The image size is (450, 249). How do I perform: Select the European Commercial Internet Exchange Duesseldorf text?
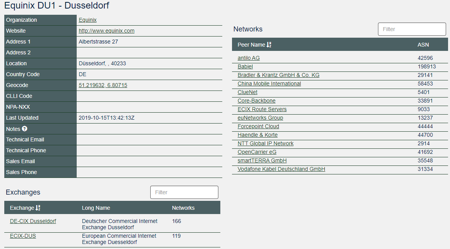click(x=119, y=239)
